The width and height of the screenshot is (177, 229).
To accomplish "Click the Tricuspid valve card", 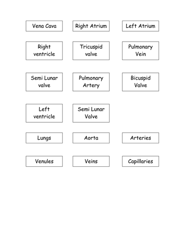I will 91,51.
